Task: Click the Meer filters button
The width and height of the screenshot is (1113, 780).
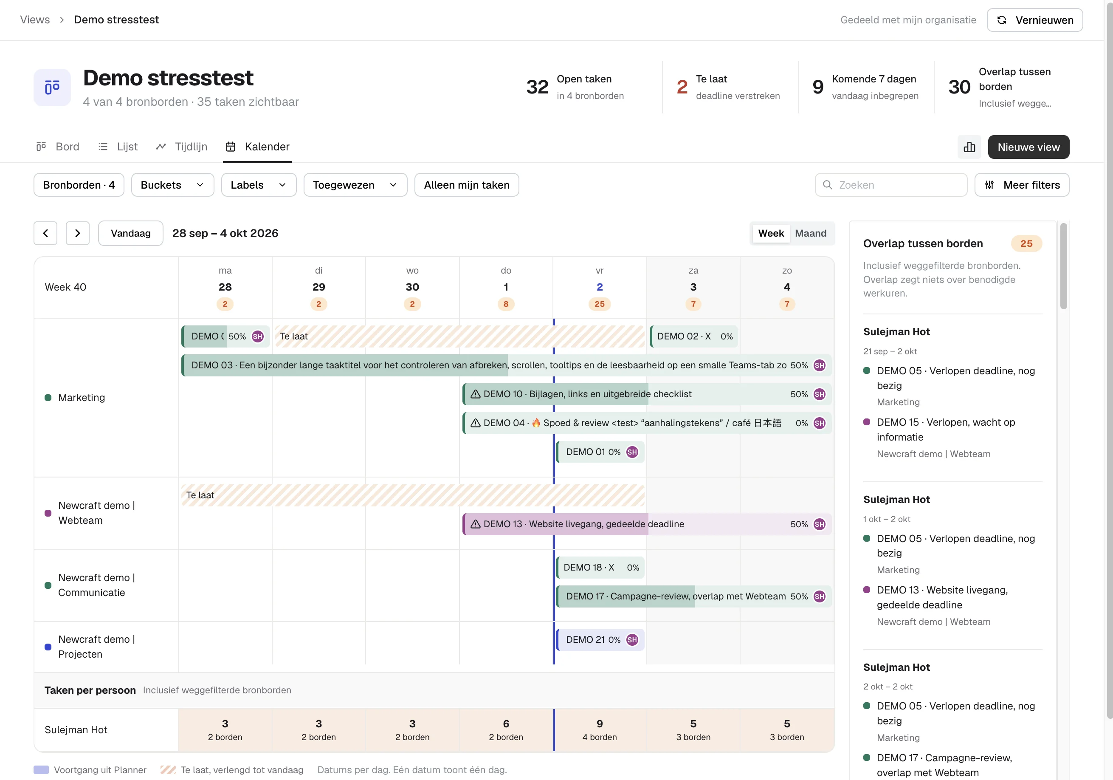Action: tap(1022, 185)
